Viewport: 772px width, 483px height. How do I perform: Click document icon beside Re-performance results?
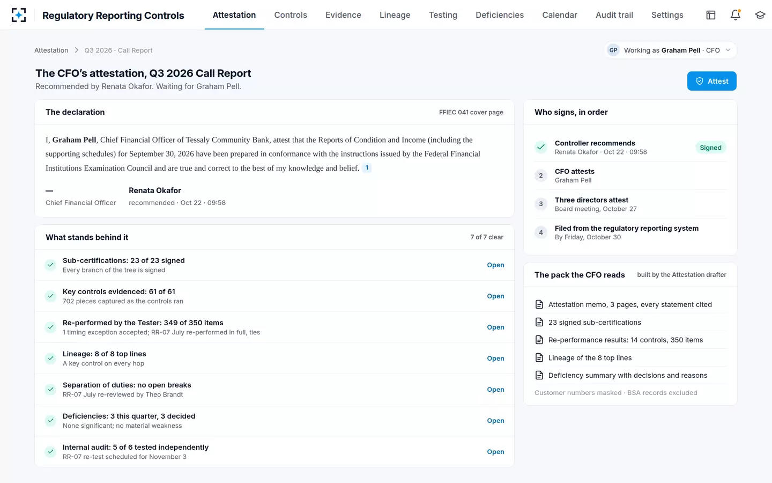pos(539,340)
